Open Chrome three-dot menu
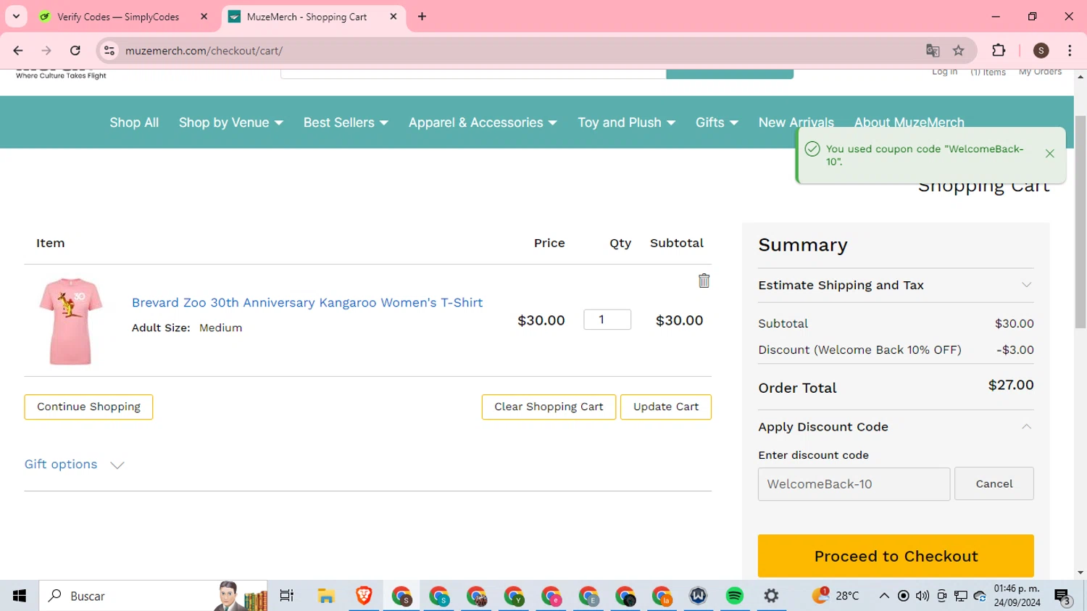 (1070, 51)
